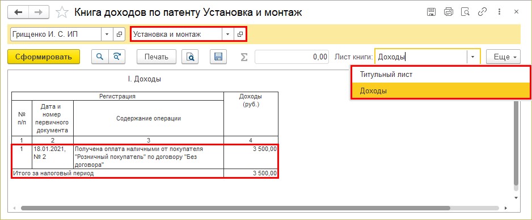Open the Грищенко И. С. ИП record form icon

119,34
